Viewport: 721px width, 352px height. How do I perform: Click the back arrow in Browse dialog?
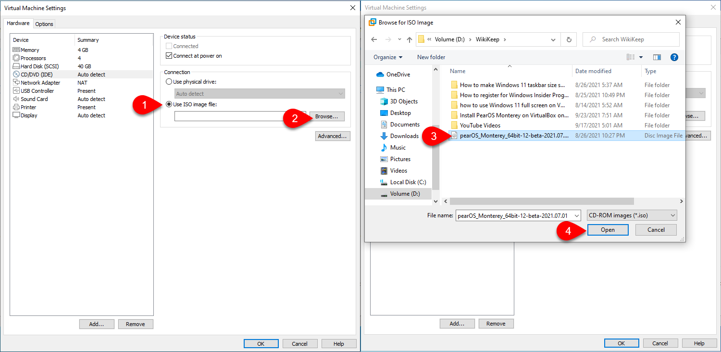(x=375, y=39)
